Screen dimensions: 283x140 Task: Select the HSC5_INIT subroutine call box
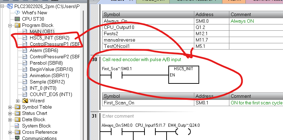click(181, 74)
